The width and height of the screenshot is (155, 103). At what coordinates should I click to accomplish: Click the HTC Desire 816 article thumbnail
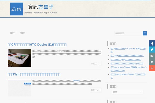click(19, 58)
